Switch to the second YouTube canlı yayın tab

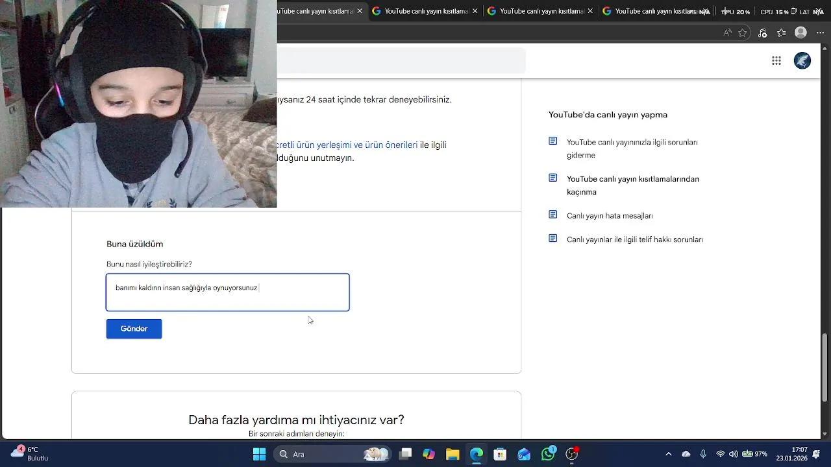coord(422,11)
